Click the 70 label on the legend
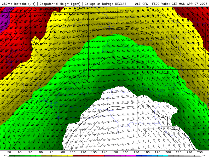Image resolution: width=209 pixels, height=157 pixels. coord(30,152)
